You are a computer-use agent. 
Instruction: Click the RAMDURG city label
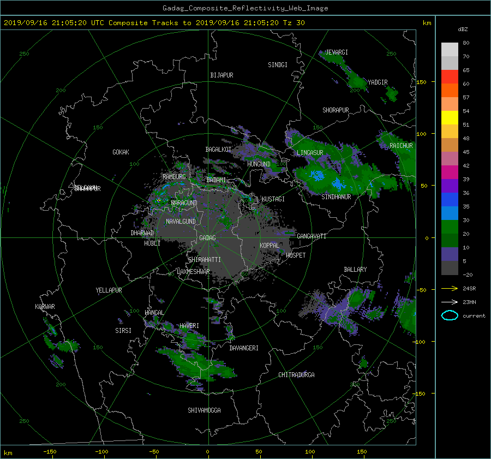click(x=174, y=177)
